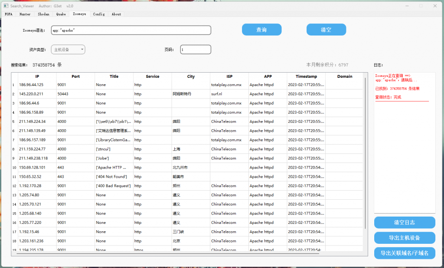Screen dimensions: 444x268
Task: Open the Hunter tab
Action: click(x=25, y=14)
